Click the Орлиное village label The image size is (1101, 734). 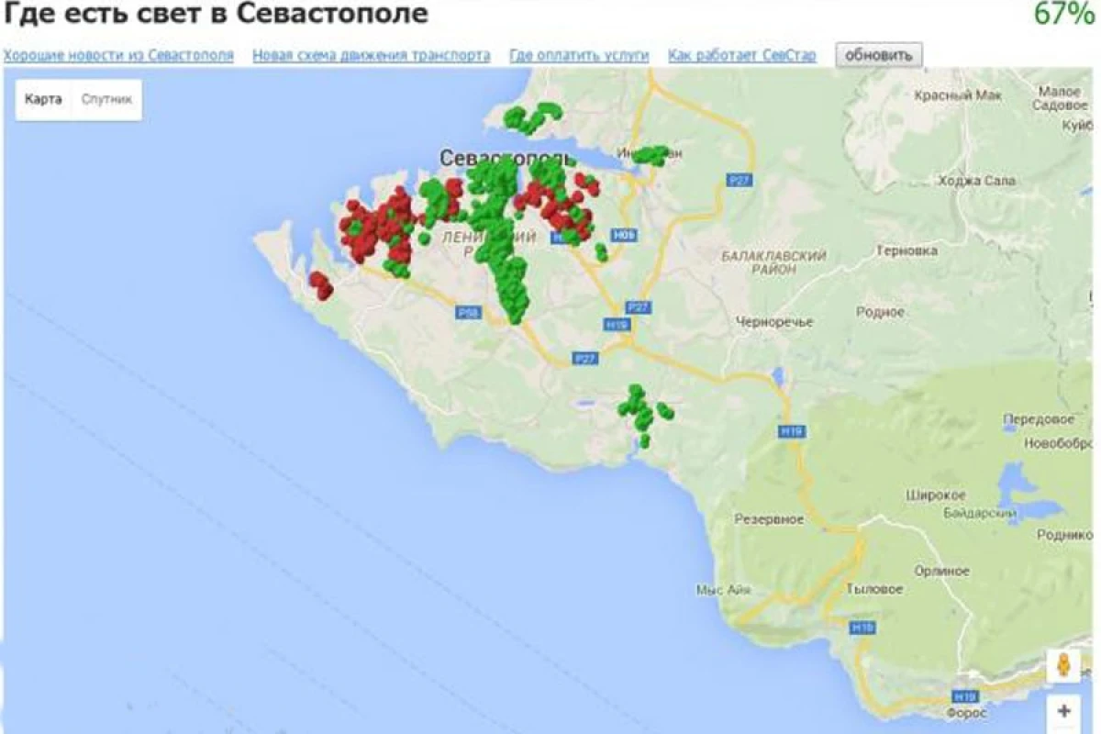[x=941, y=571]
